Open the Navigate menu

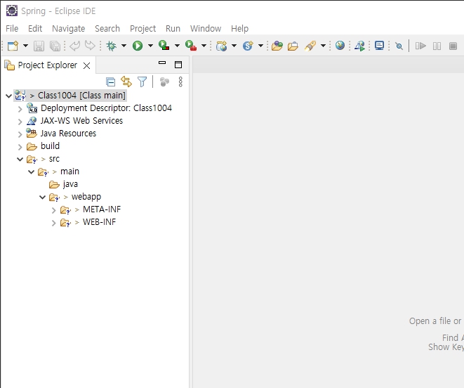click(68, 28)
